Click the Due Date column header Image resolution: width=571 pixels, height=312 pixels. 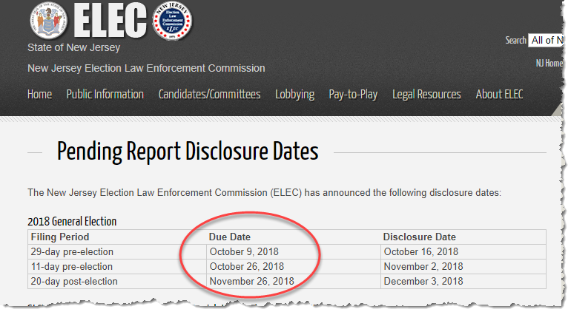[x=229, y=237]
